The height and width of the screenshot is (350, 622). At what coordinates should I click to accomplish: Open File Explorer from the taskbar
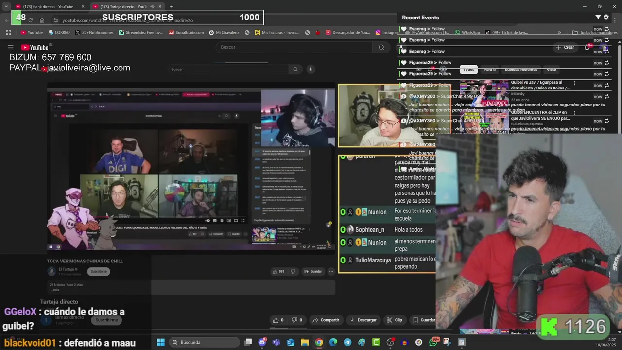click(305, 342)
